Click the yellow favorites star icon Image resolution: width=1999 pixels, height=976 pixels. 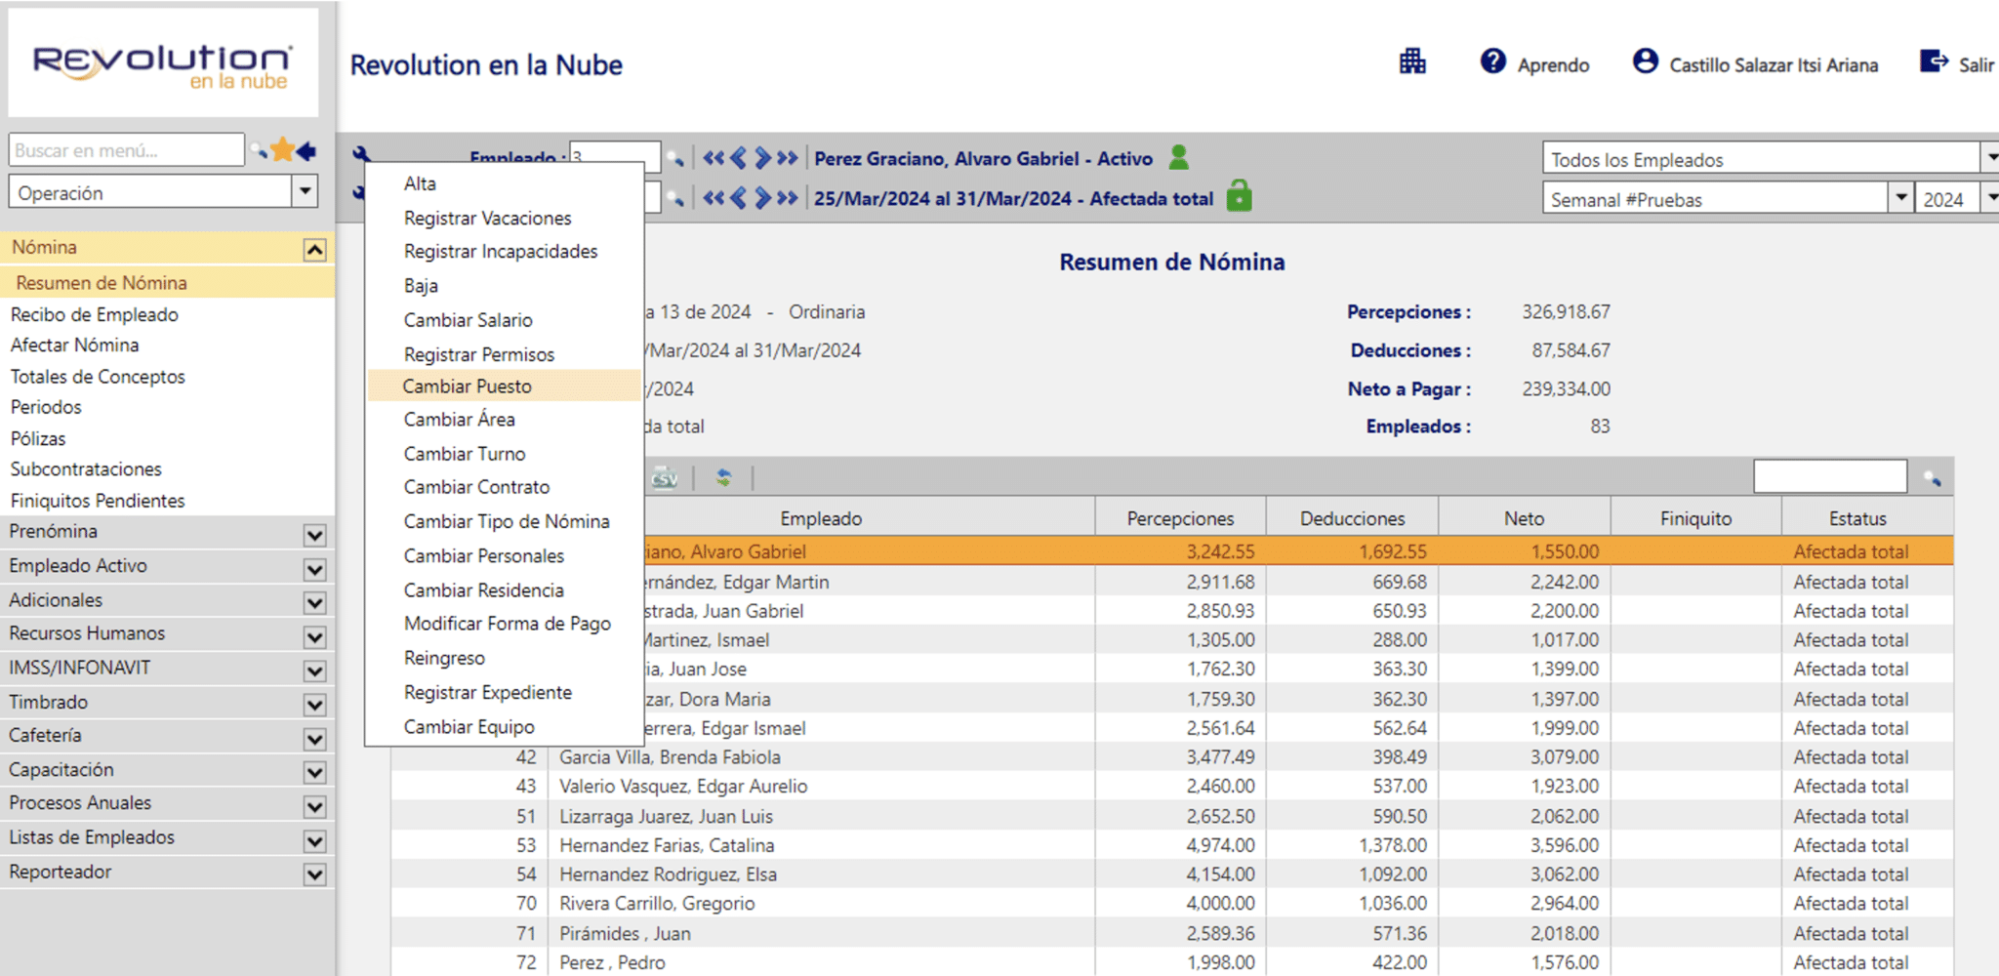[282, 150]
